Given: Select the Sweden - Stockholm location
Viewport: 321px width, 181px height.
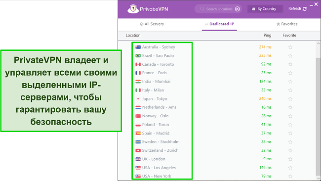Looking at the screenshot, I should click(x=160, y=141).
